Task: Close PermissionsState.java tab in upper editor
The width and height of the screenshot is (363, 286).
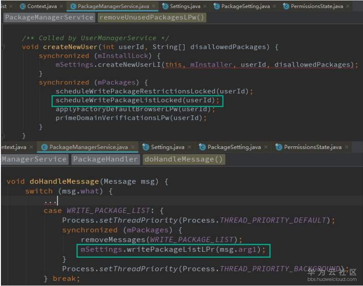Action: 348,6
